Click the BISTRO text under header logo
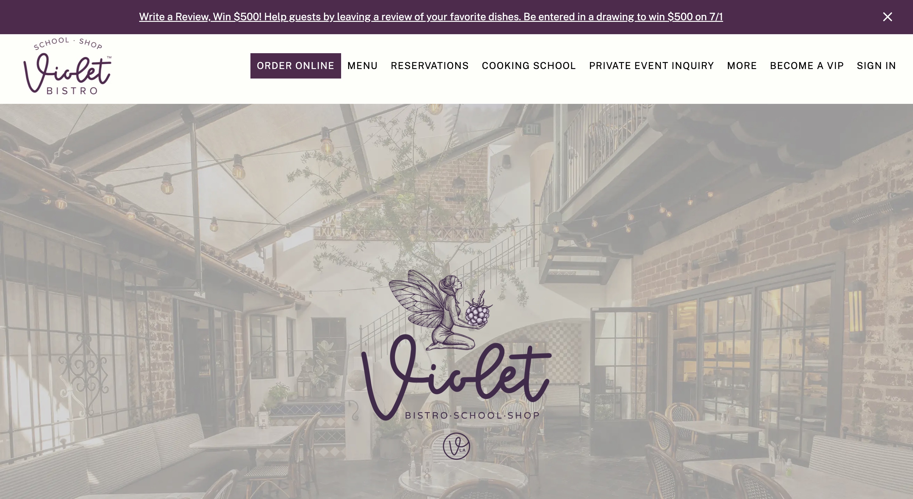 click(x=72, y=91)
